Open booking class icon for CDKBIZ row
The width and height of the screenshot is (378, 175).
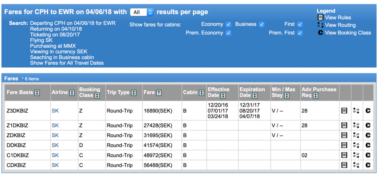point(368,165)
